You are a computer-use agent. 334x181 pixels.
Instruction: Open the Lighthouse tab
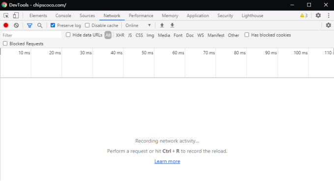coord(252,16)
